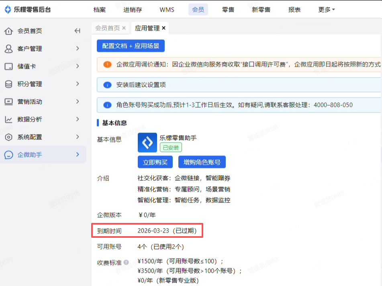Click the 乐檬零售助手 app logo
This screenshot has width=382, height=286.
point(147,143)
